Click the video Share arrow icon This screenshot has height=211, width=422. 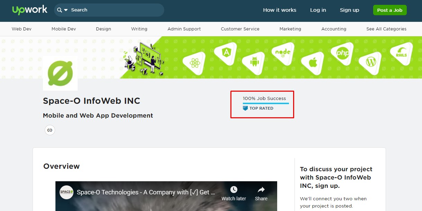coord(261,190)
